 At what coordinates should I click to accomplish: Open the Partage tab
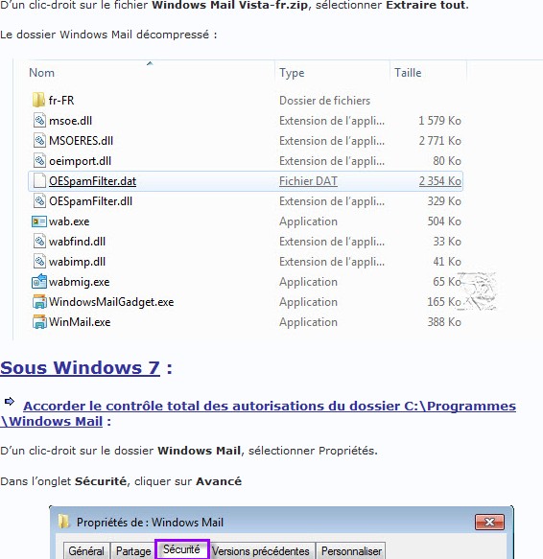133,550
